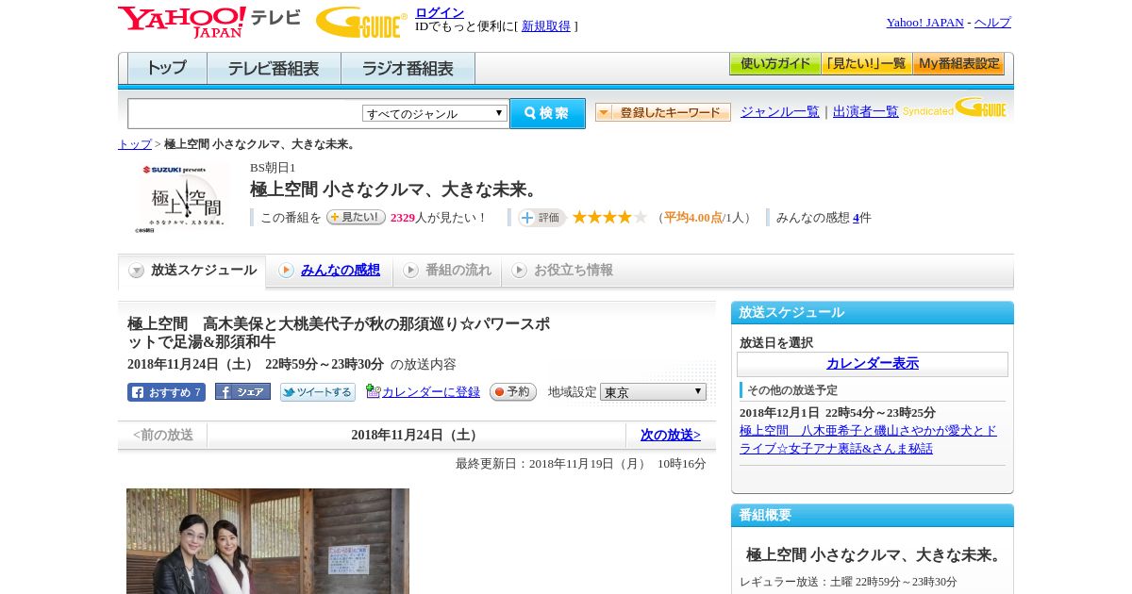Open the 八木亜希子と磯山さやか episode link
1132x594 pixels.
pyautogui.click(x=868, y=439)
